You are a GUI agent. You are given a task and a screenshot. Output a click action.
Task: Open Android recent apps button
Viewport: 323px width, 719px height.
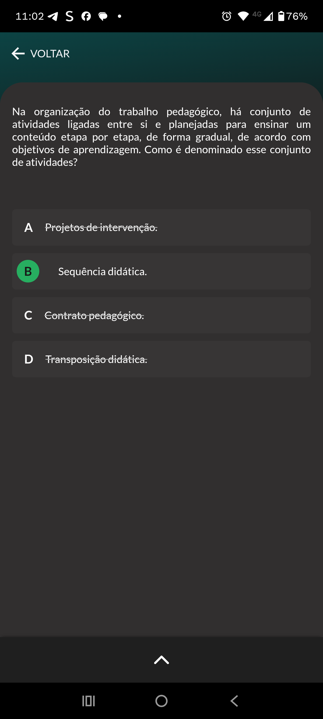tap(88, 701)
